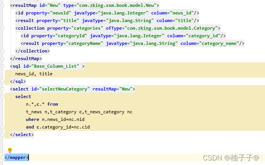
Task: Collapse the resultMap opening tag fold
Action: (2, 6)
